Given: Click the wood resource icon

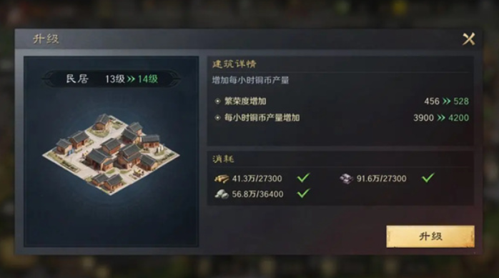Looking at the screenshot, I should point(222,179).
